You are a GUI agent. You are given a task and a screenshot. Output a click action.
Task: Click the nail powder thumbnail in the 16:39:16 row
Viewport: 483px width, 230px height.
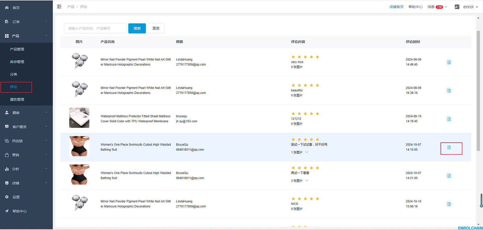[79, 89]
